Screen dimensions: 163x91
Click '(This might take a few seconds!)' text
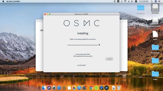(x=83, y=56)
